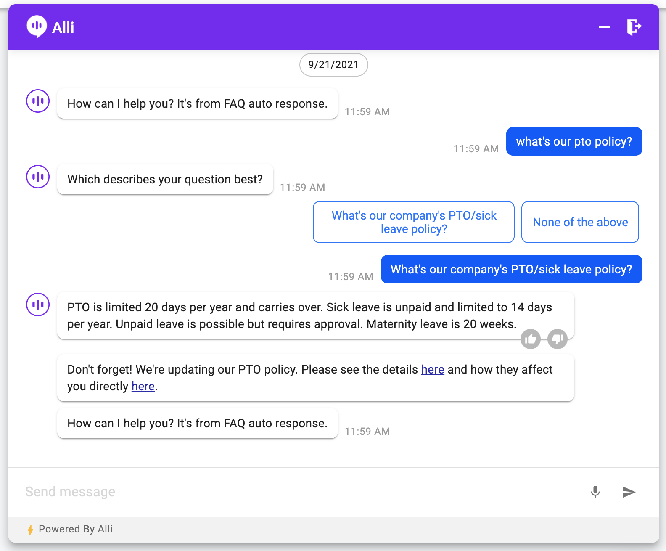
Task: Minimize the Alli chat window
Action: (604, 27)
